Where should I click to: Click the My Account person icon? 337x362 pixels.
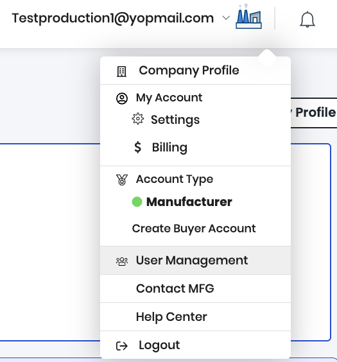[122, 99]
